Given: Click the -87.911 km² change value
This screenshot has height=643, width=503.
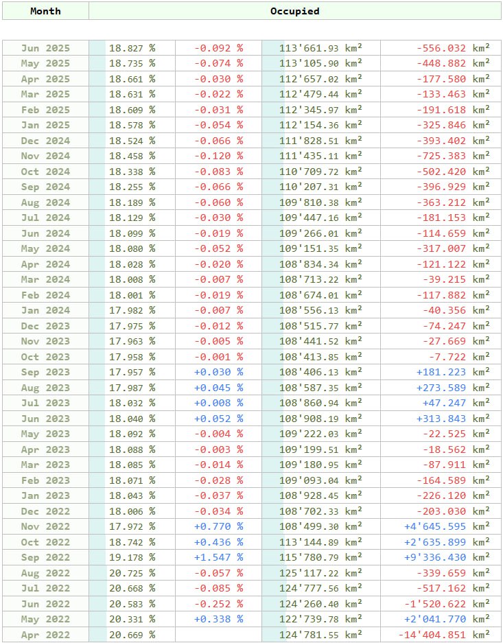Looking at the screenshot, I should click(456, 465).
